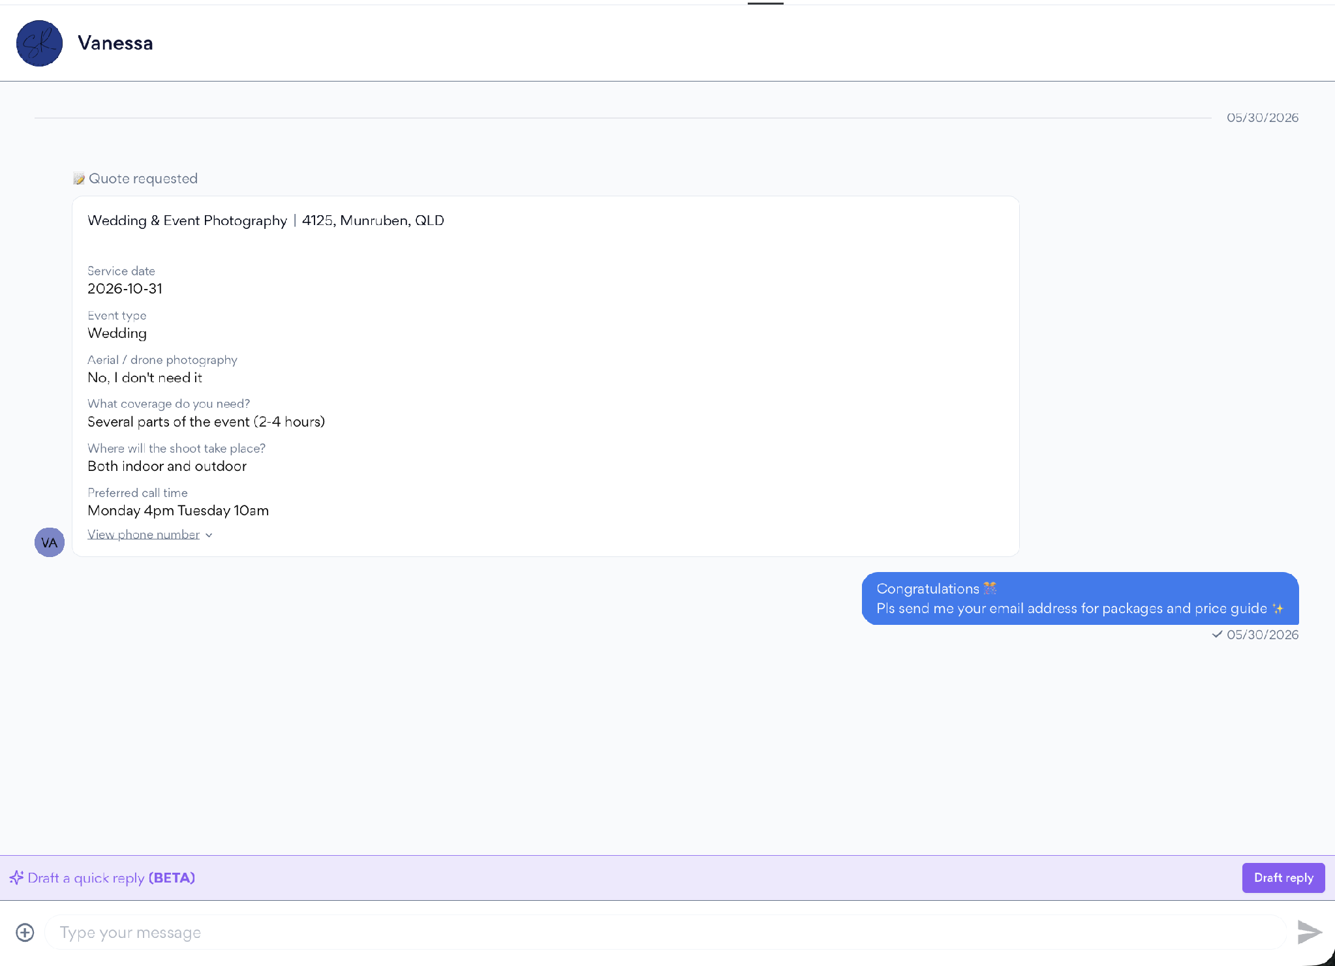The height and width of the screenshot is (966, 1335).
Task: Click Draft a quick reply (BETA) text
Action: [x=112, y=877]
